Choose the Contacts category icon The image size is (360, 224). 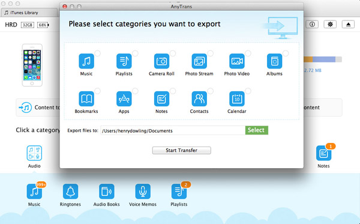(199, 99)
